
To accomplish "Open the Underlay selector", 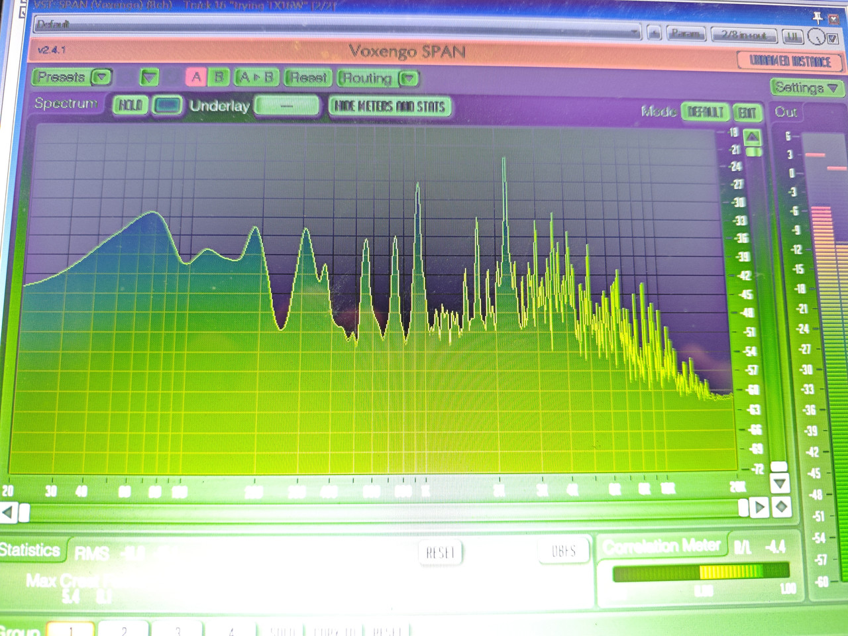I will (x=286, y=106).
